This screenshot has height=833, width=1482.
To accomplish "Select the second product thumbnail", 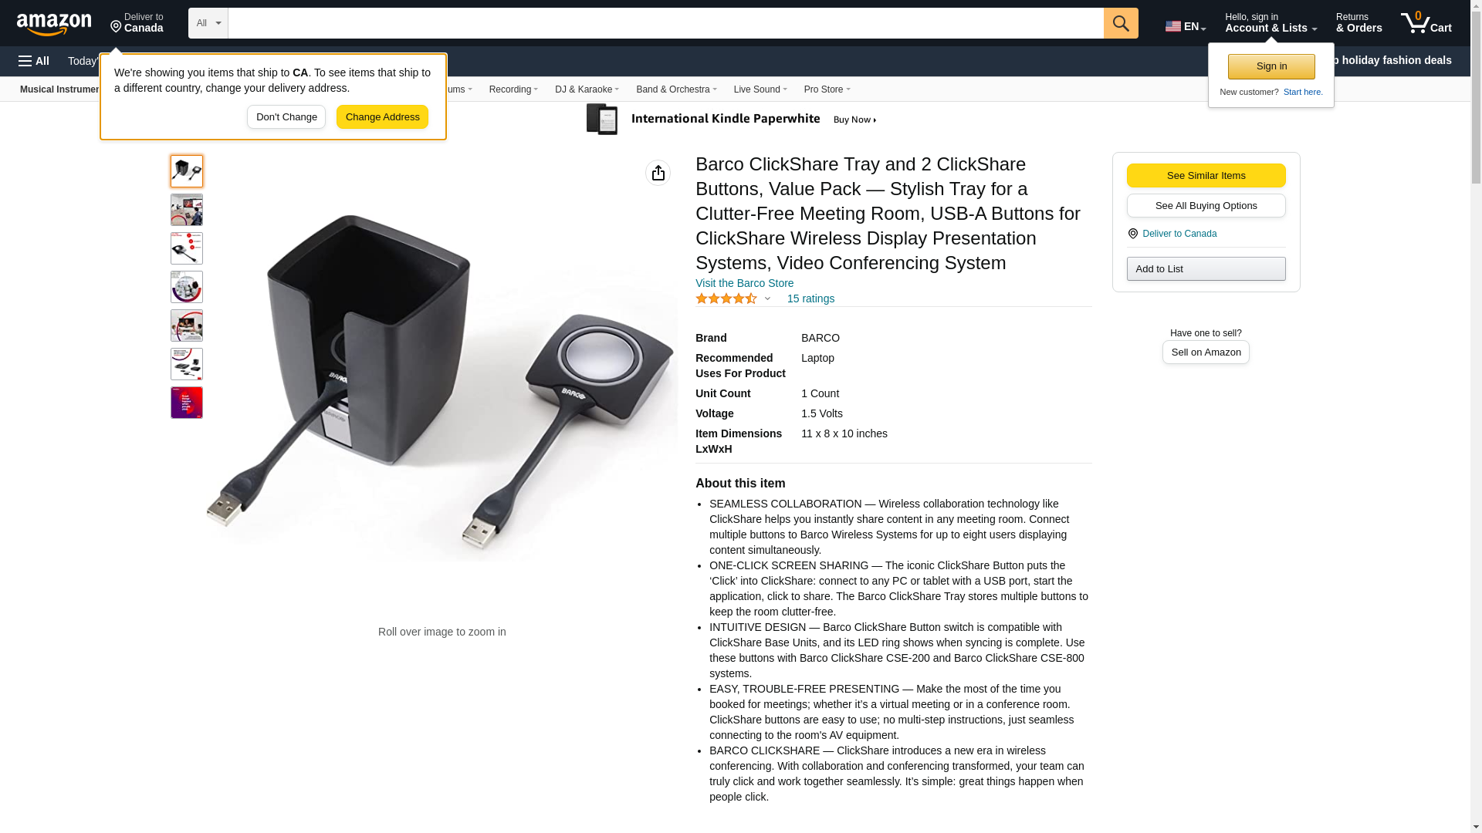I will click(x=187, y=210).
